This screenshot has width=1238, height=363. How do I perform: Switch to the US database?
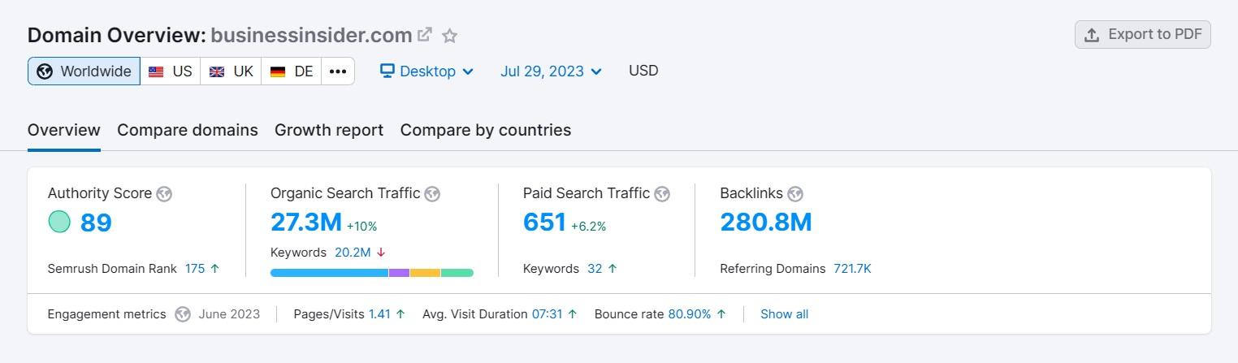coord(171,71)
